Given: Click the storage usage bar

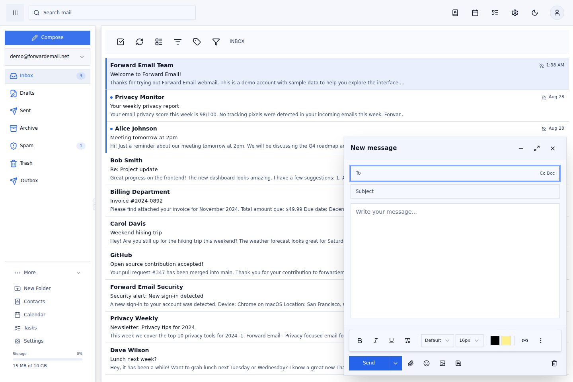Looking at the screenshot, I should coord(47,359).
